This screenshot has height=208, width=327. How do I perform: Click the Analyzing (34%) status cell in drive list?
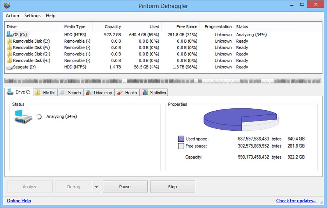[251, 35]
